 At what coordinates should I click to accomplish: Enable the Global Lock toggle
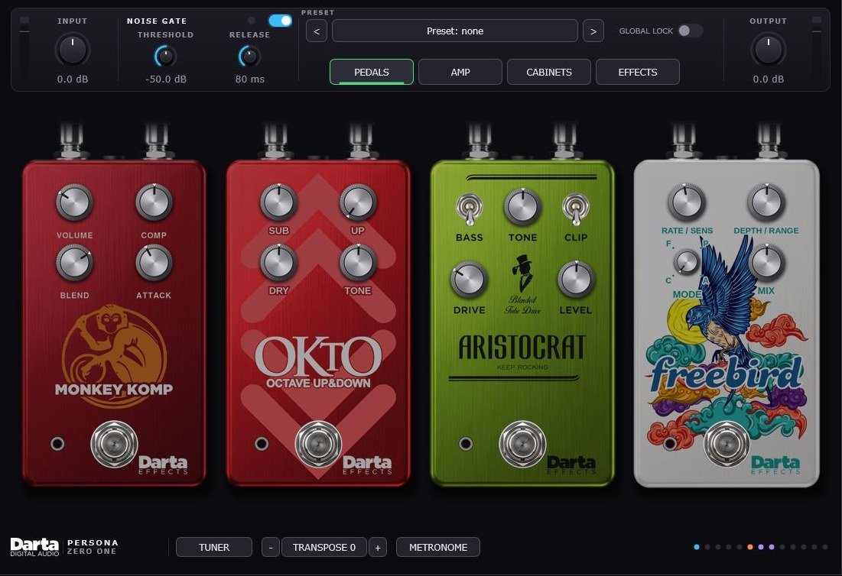(690, 31)
